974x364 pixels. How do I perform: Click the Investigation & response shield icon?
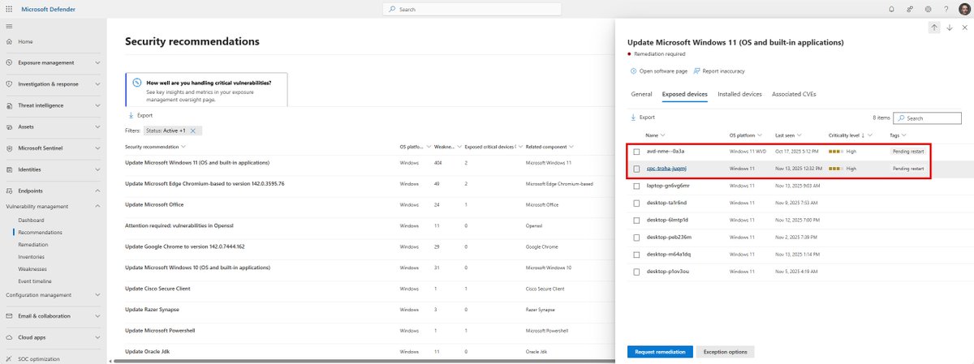point(10,84)
